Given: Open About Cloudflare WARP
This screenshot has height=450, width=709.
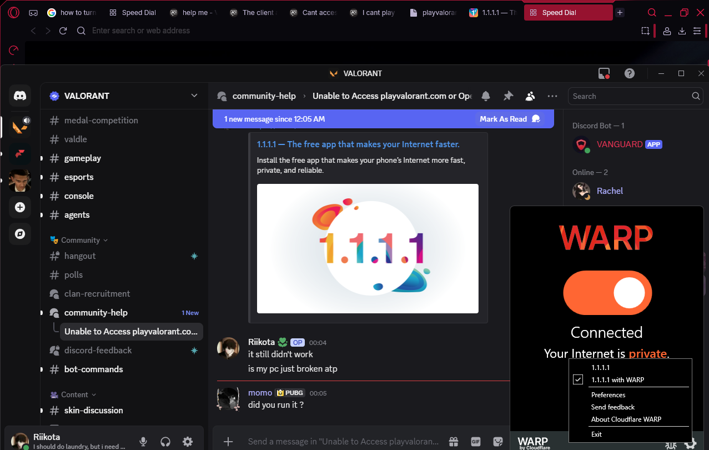Looking at the screenshot, I should tap(626, 419).
